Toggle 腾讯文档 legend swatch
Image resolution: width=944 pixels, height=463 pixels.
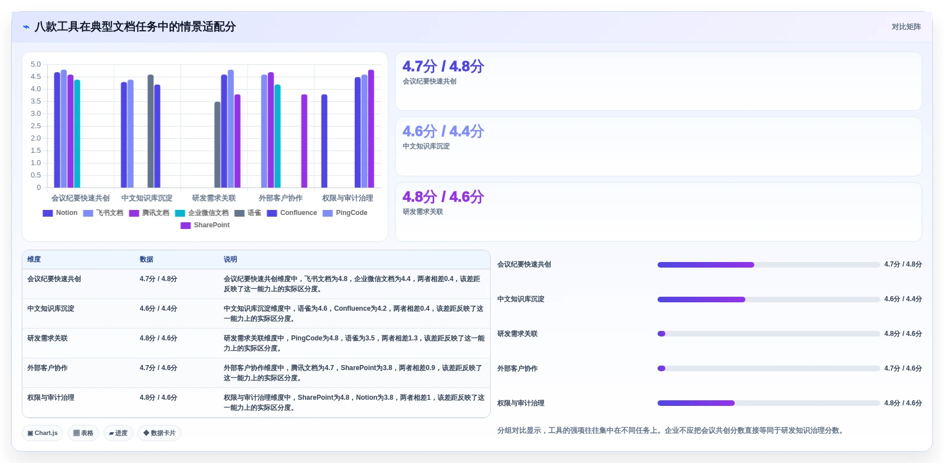pyautogui.click(x=134, y=213)
